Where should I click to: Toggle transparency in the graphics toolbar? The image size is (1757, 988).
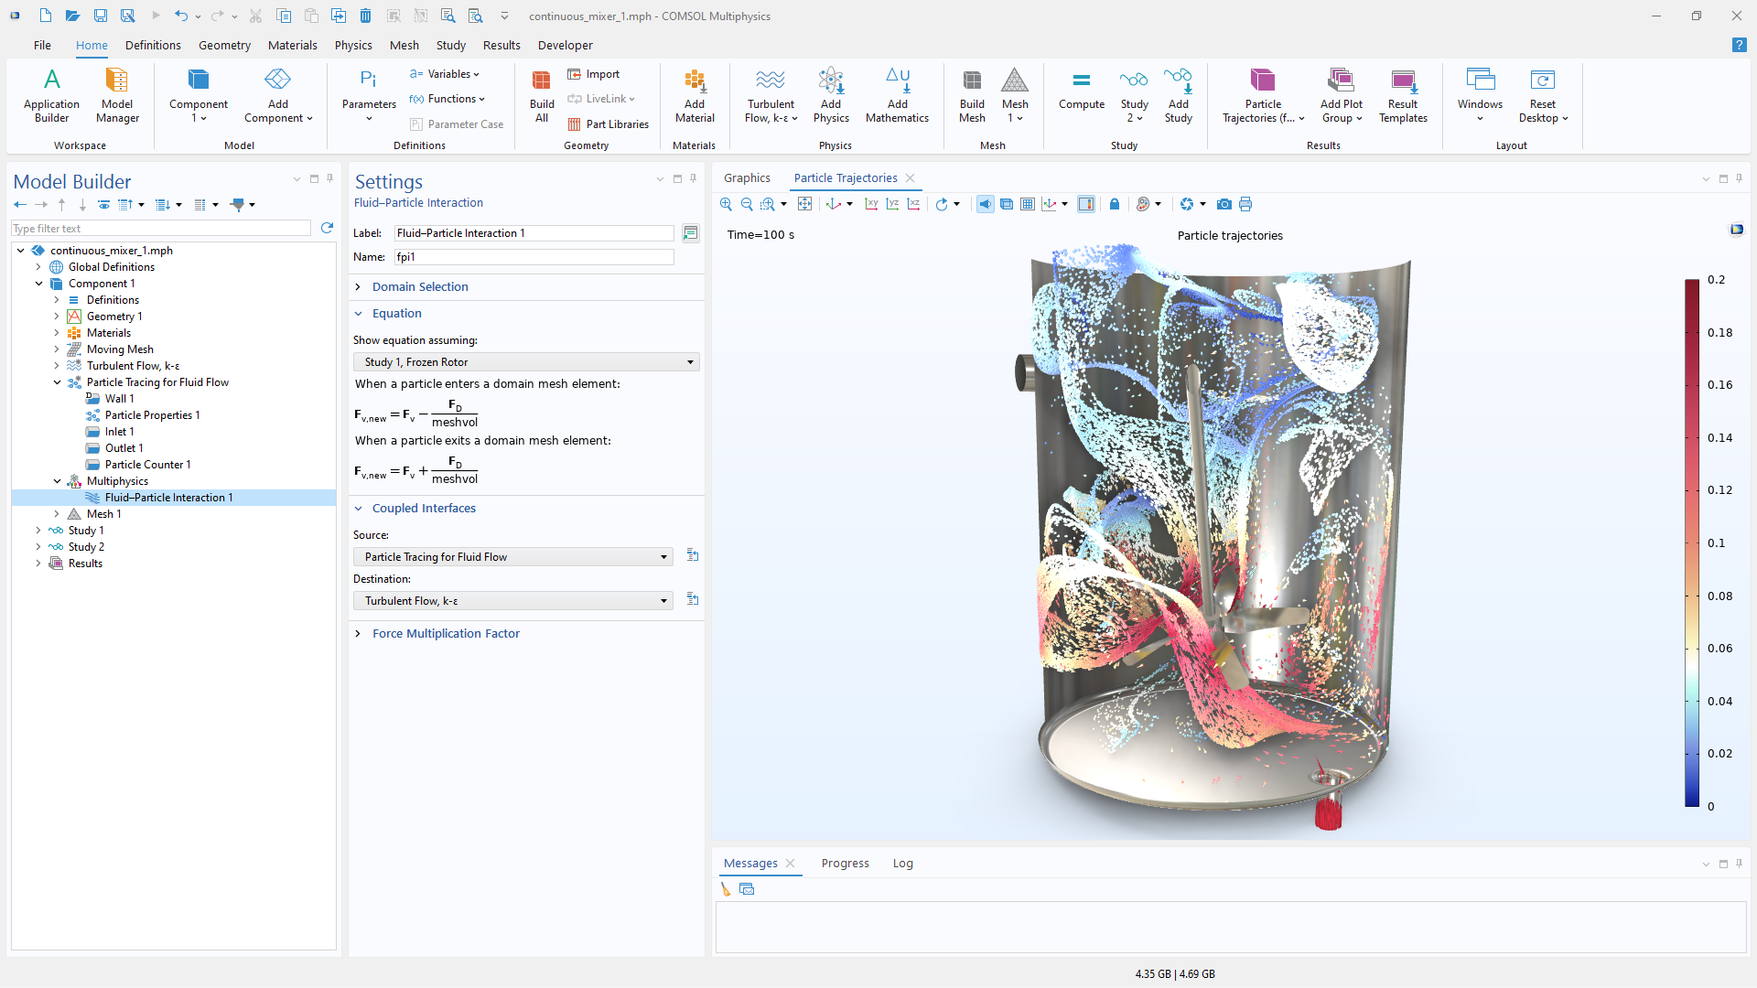point(1006,204)
